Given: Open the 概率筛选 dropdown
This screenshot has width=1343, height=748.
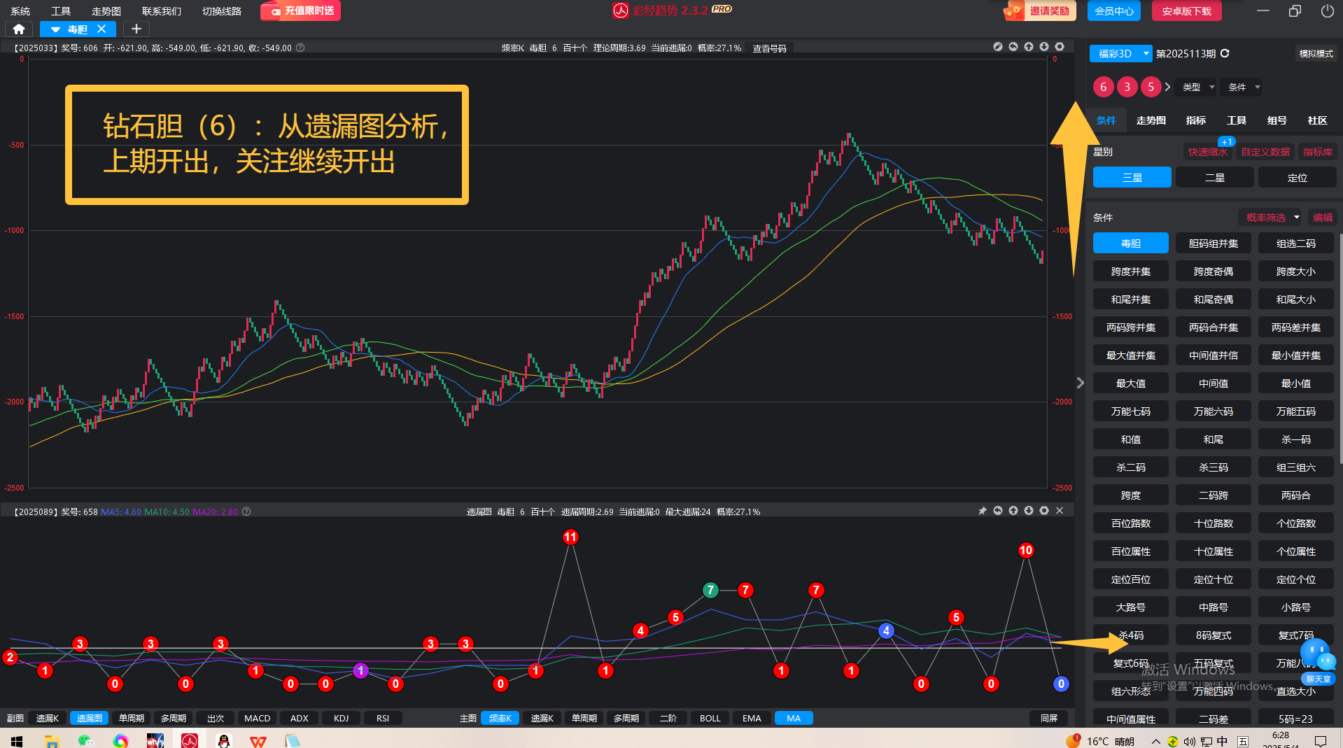Looking at the screenshot, I should pos(1271,218).
